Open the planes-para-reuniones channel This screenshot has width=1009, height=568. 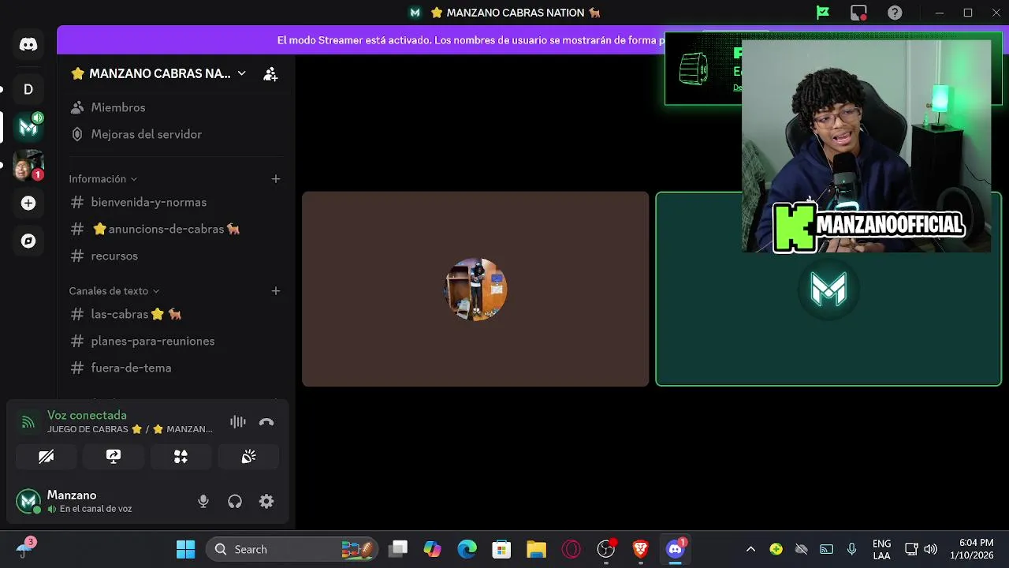click(175, 341)
